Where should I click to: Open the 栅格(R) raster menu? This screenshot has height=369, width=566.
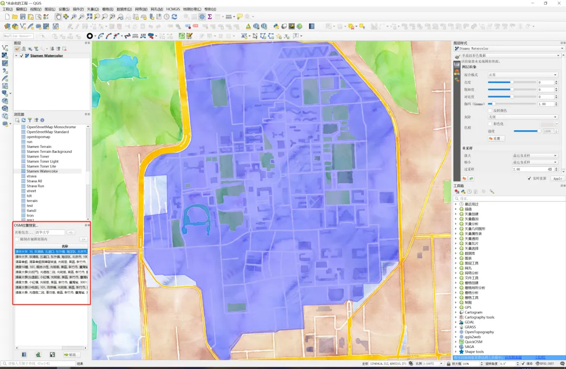pyautogui.click(x=107, y=9)
